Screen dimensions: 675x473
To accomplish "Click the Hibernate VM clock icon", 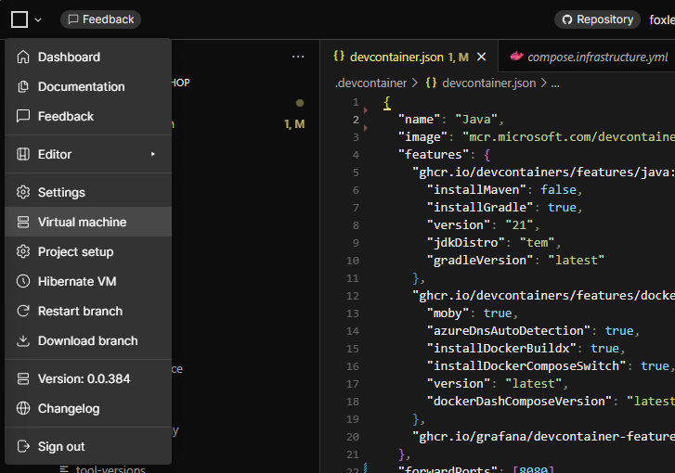I will coord(23,281).
